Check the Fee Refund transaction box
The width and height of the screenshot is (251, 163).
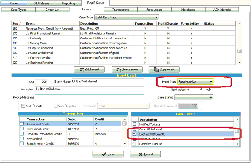pyautogui.click(x=22, y=138)
